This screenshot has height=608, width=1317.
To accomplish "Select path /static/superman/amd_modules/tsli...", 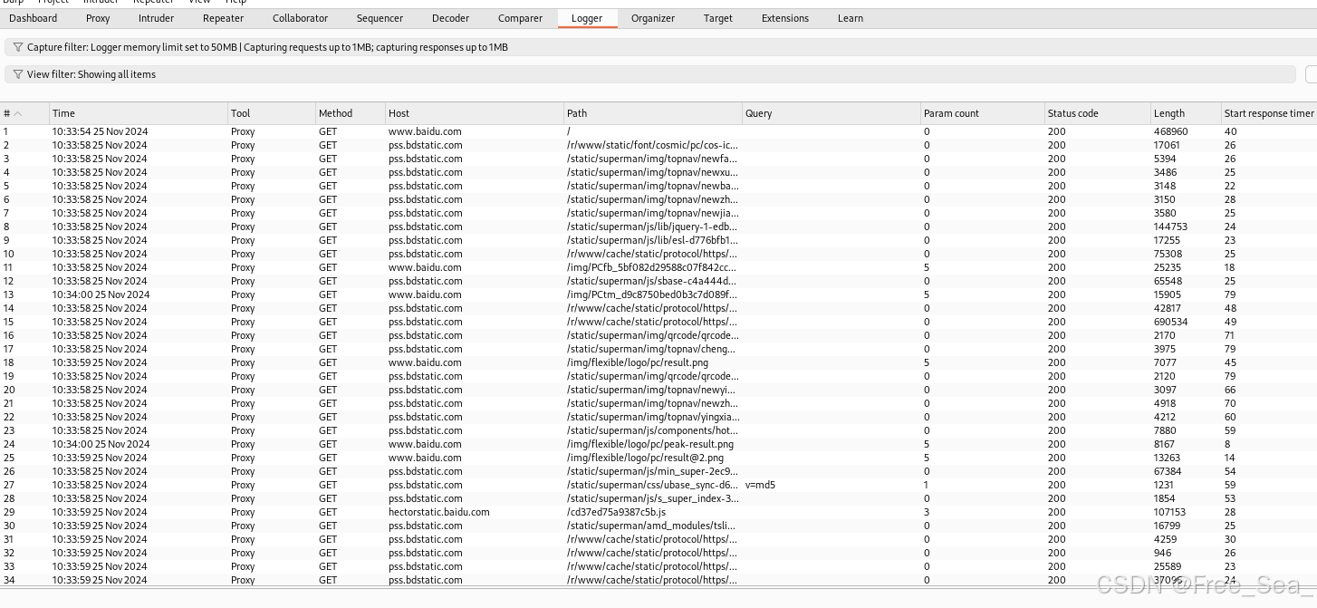I will pyautogui.click(x=651, y=526).
